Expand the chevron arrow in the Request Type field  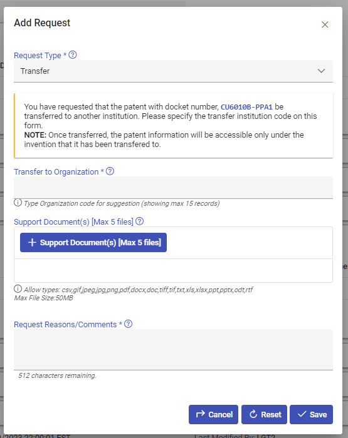click(321, 71)
